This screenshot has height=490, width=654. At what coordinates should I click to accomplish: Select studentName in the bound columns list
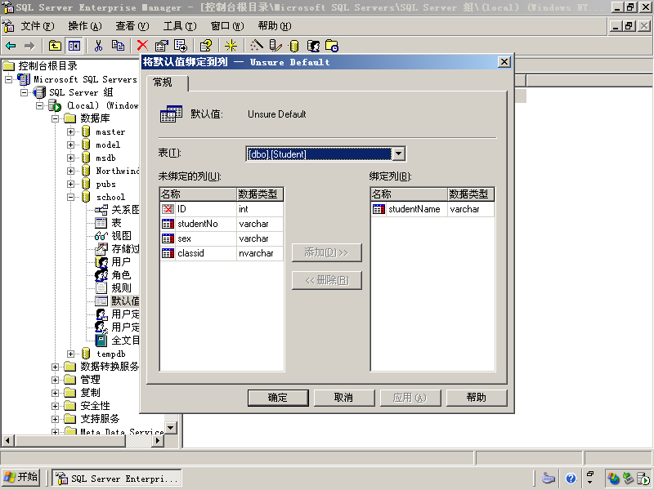tap(432, 209)
